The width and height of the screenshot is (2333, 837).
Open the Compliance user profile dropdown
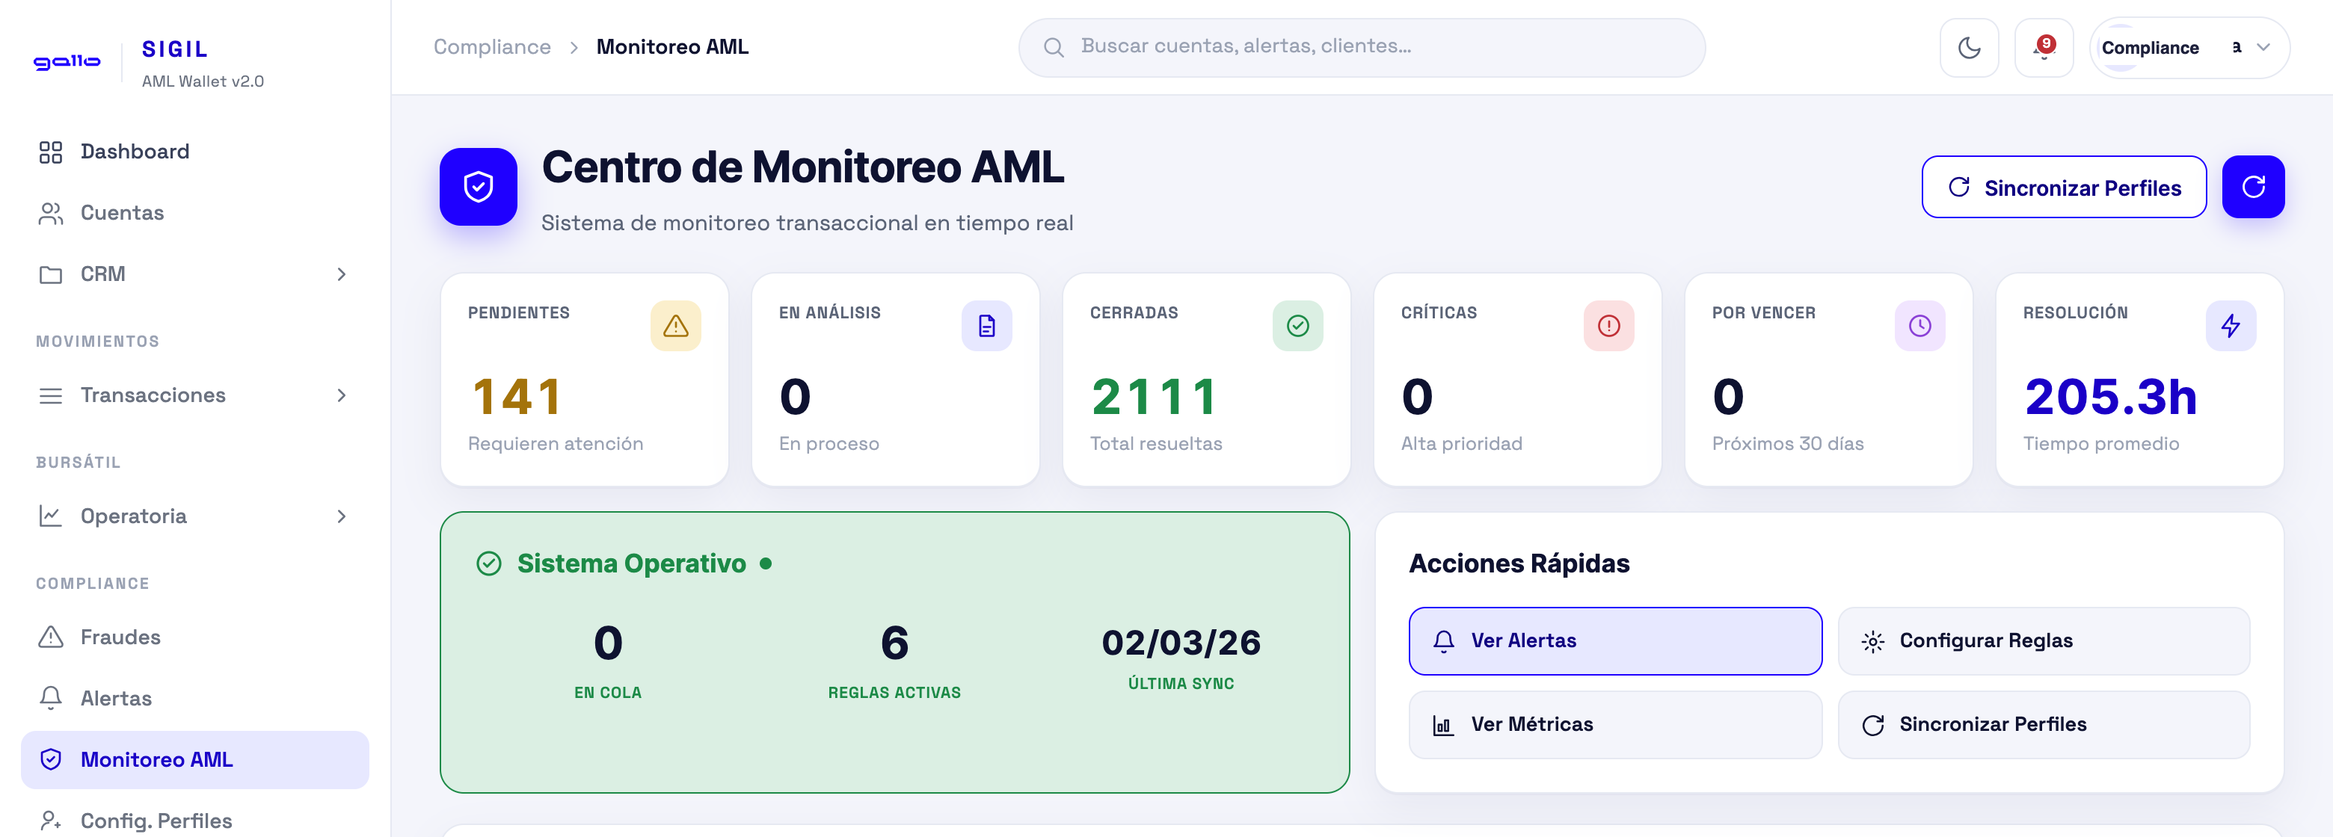click(x=2189, y=48)
